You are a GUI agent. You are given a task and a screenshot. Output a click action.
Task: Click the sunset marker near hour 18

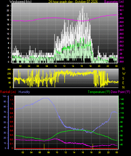click(93, 146)
